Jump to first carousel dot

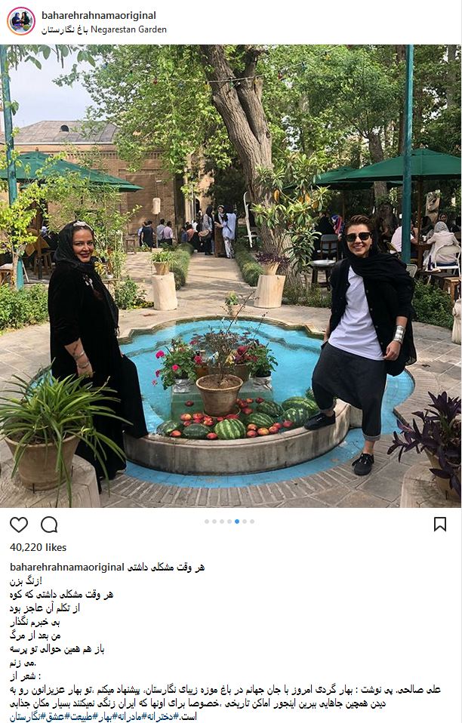tap(207, 521)
